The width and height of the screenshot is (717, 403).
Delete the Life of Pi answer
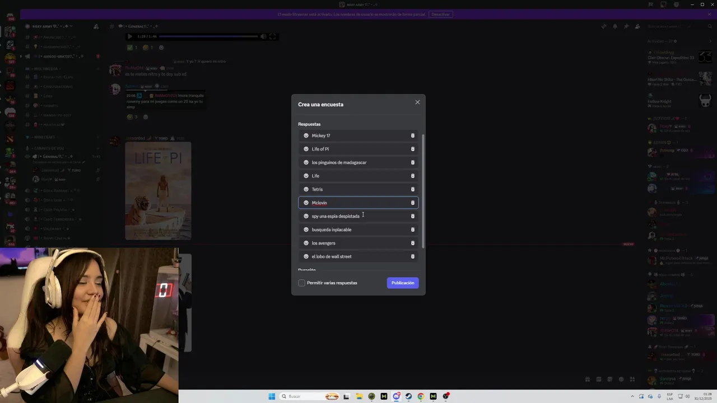(413, 149)
